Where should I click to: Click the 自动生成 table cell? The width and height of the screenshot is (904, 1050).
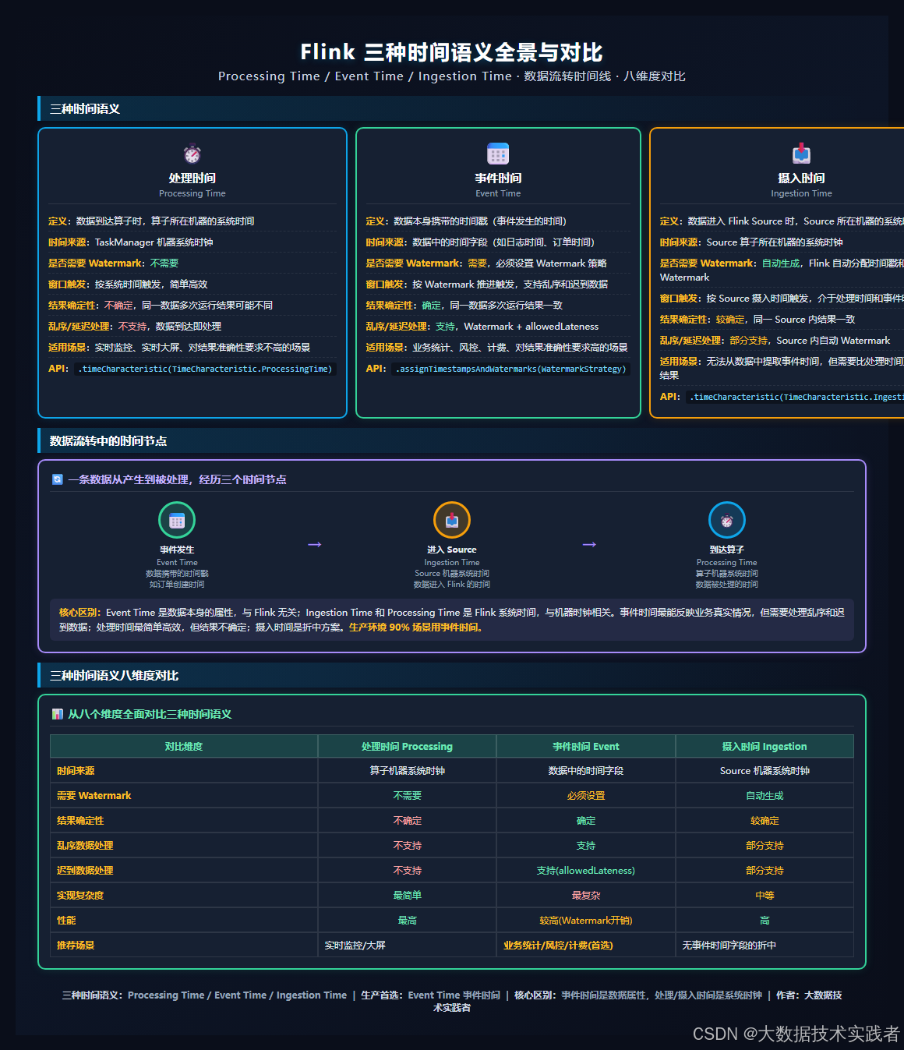click(x=765, y=796)
